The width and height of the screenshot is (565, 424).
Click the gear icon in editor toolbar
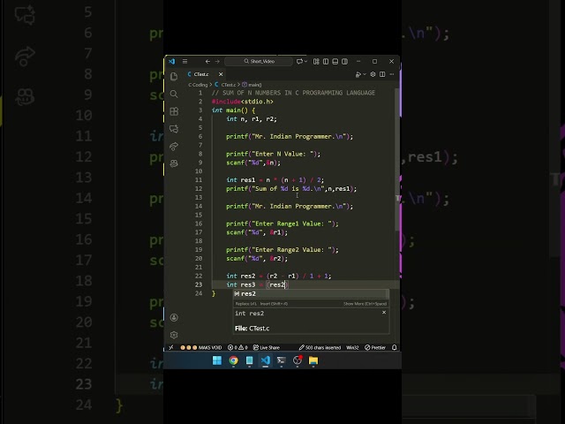click(x=373, y=74)
